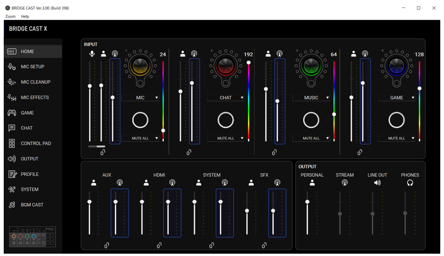Click the horizontal scrollbar under MIC faders
The width and height of the screenshot is (444, 256).
[x=97, y=146]
